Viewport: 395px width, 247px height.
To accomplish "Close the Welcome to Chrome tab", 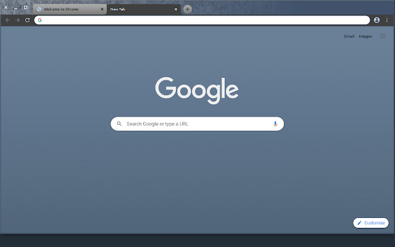I will coord(102,9).
